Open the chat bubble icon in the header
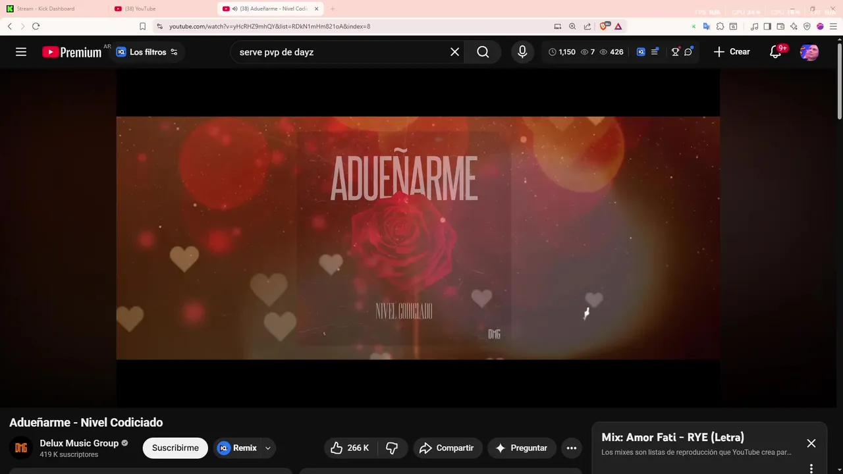Screen dimensions: 843x474 coord(688,52)
